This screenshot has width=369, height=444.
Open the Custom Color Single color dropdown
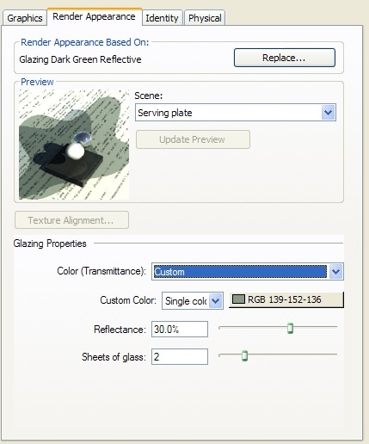point(193,300)
